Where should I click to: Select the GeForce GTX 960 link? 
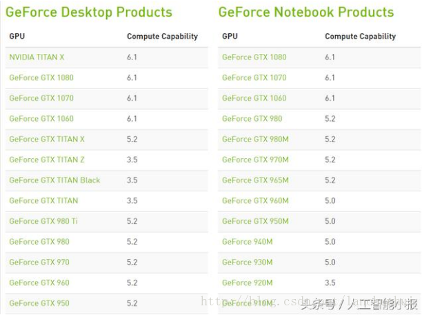(x=39, y=283)
